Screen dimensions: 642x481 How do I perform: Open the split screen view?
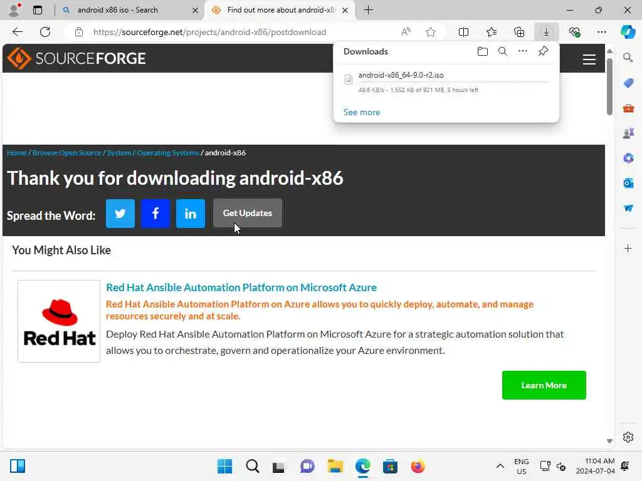click(463, 32)
